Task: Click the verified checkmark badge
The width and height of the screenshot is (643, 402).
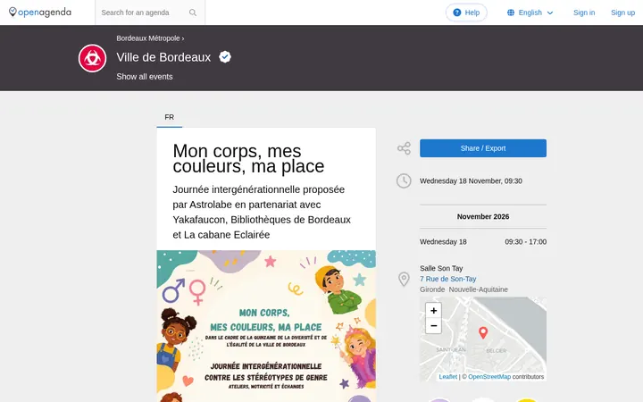Action: (225, 56)
